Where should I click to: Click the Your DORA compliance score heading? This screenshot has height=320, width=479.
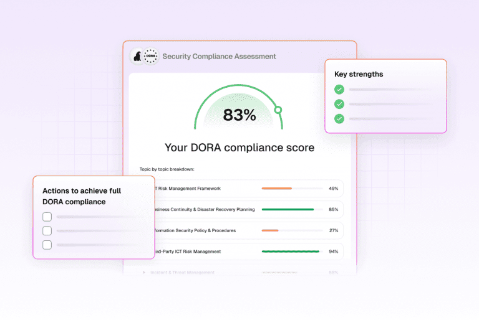(239, 148)
